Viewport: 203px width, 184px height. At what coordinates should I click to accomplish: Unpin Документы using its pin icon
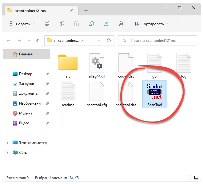pos(47,94)
